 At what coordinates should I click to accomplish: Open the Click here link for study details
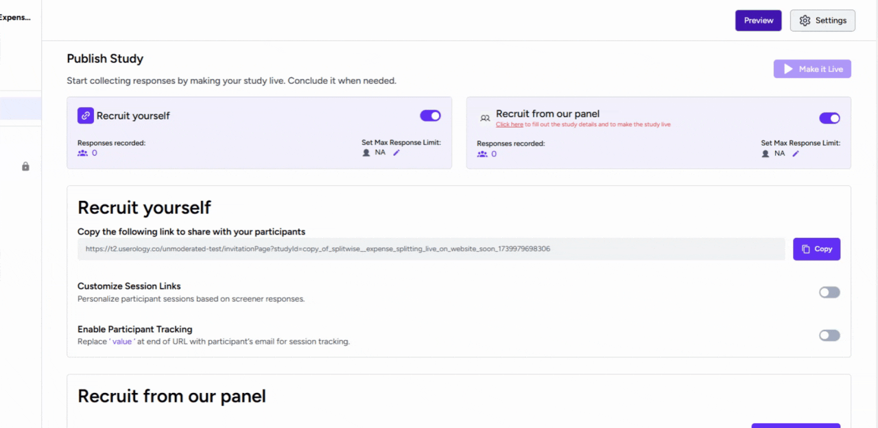tap(510, 123)
